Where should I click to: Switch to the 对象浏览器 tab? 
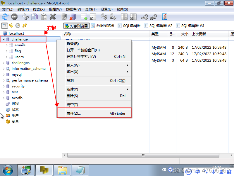click(x=76, y=26)
